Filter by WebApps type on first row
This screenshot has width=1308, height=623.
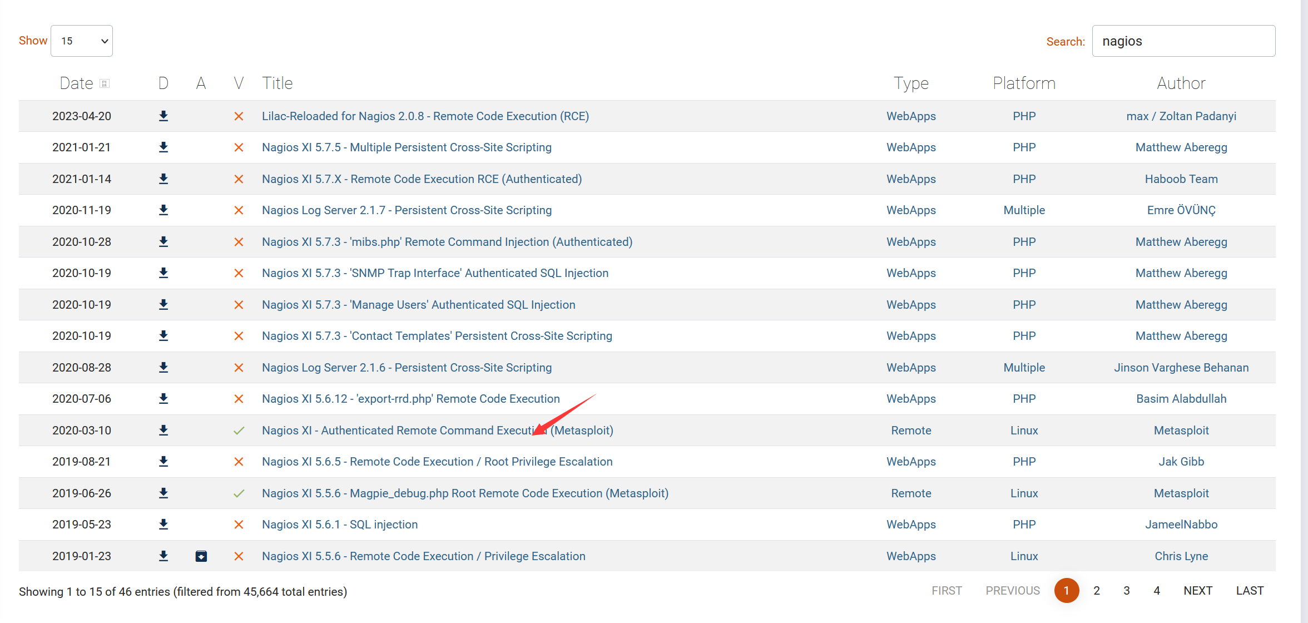click(910, 116)
